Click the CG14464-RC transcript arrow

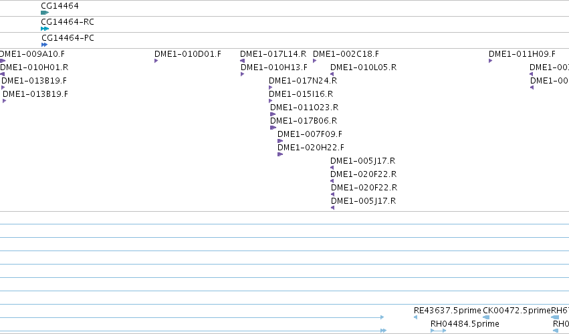45,29
